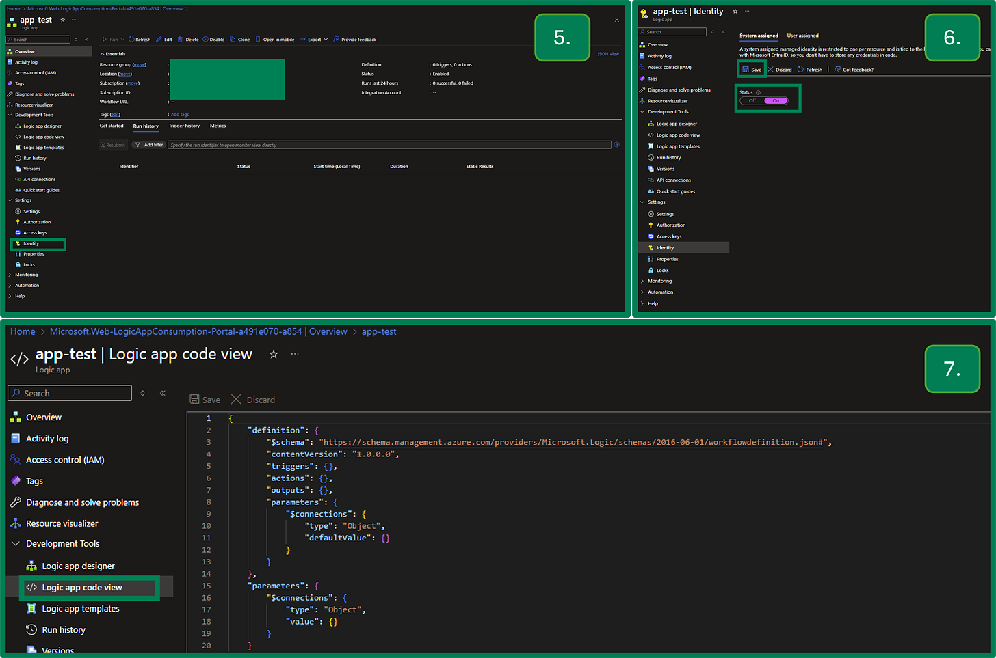Click the Add filter button
996x658 pixels.
point(149,145)
